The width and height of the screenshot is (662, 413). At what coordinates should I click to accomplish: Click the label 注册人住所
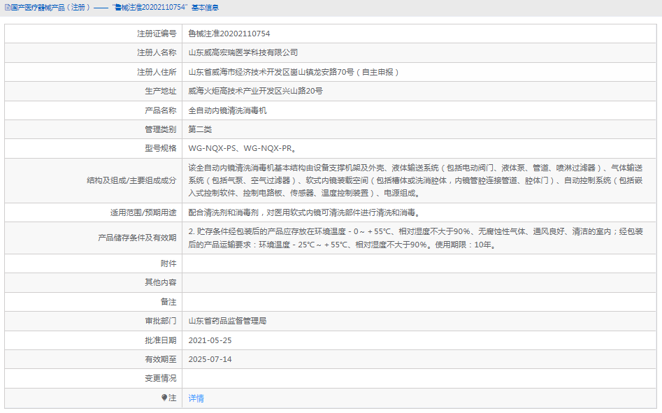157,72
